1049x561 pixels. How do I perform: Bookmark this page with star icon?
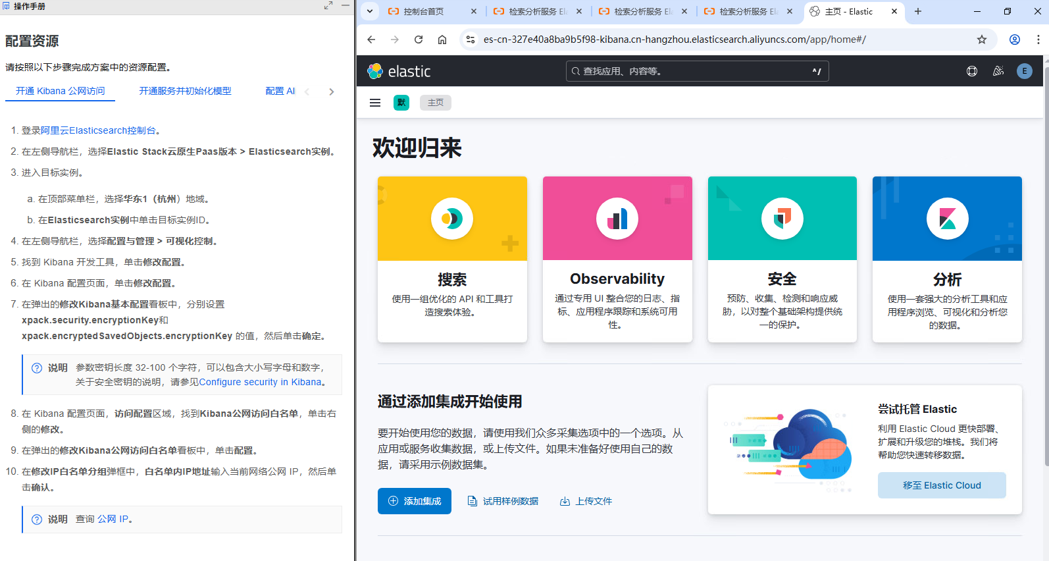click(x=982, y=40)
